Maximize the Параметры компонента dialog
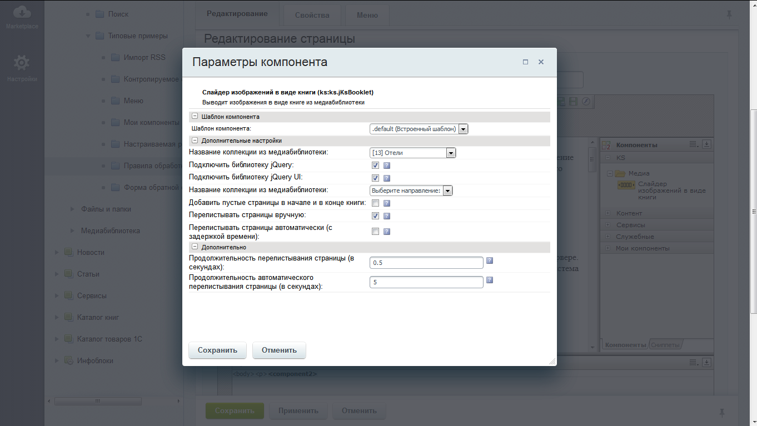Screen dimensions: 757x426 (x=525, y=62)
